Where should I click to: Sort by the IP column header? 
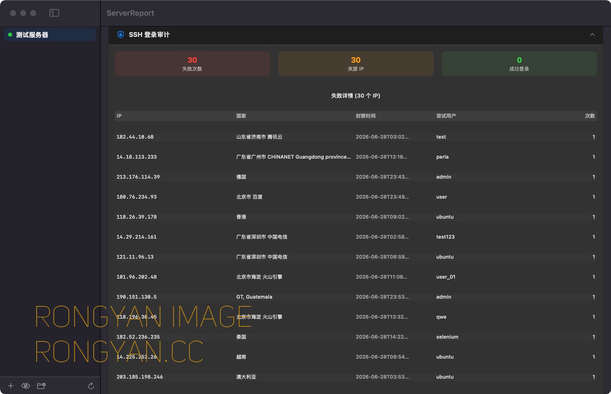(x=119, y=116)
